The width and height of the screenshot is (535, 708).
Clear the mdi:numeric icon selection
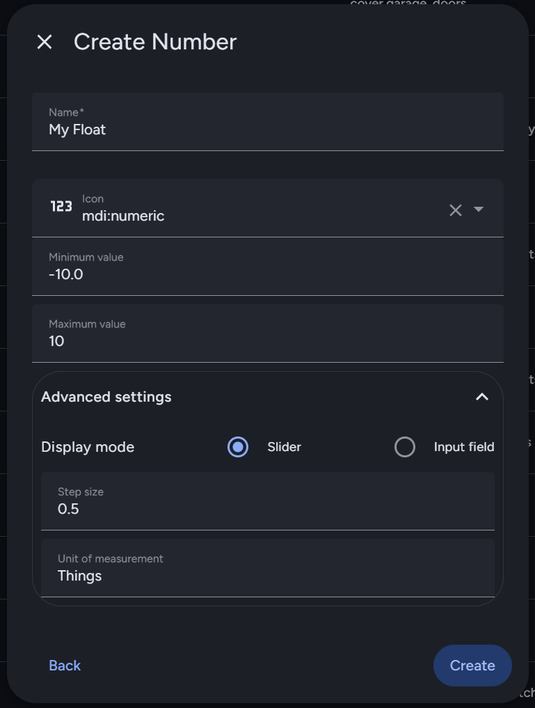(x=456, y=210)
